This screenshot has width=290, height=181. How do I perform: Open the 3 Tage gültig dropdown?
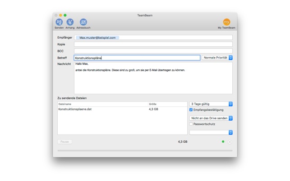211,104
